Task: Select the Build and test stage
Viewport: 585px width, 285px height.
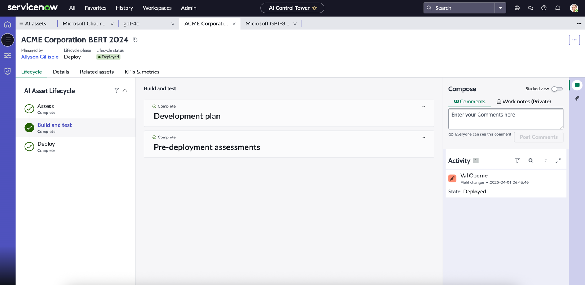Action: click(x=75, y=128)
